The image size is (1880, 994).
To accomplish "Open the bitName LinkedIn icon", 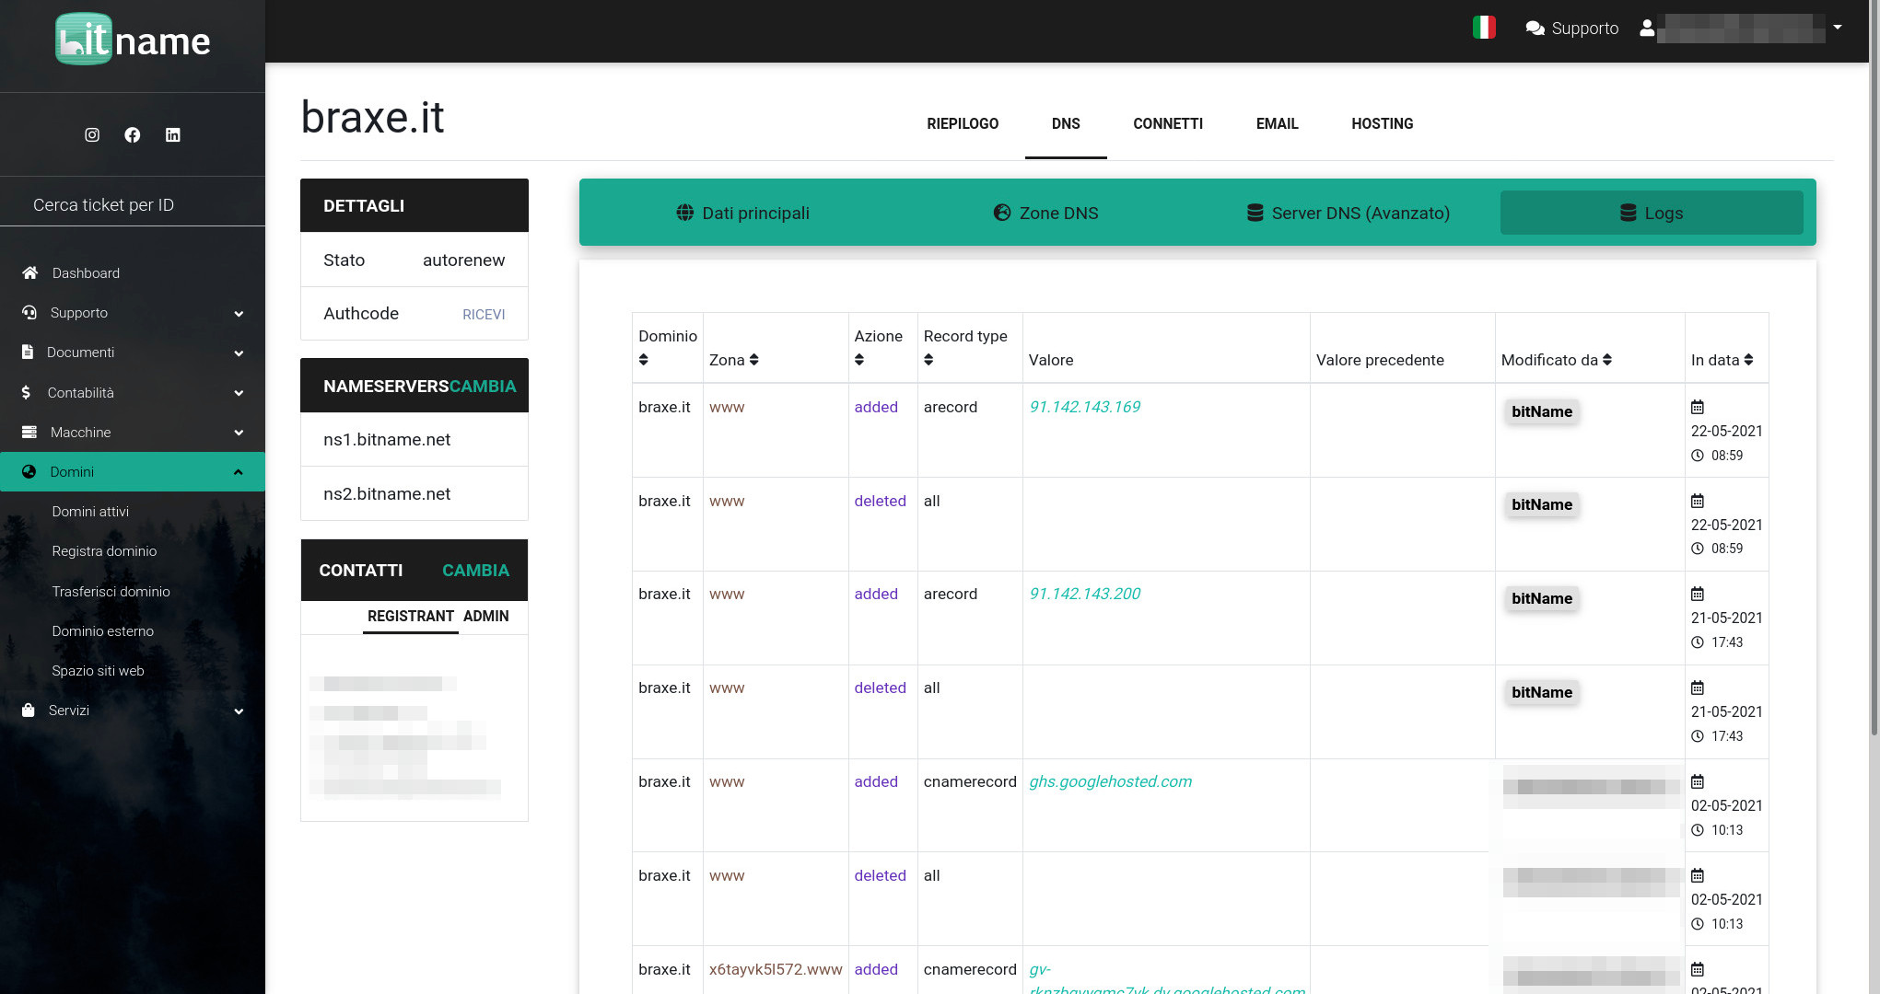I will (x=172, y=135).
